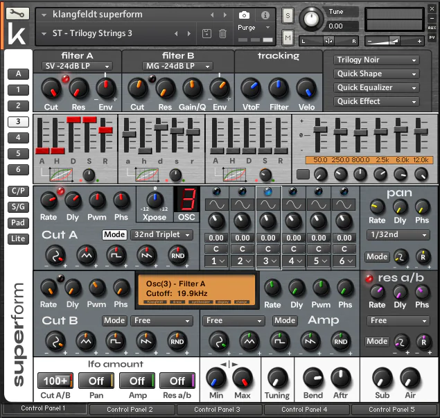Open the 32nd Triplet rate dropdown
Image resolution: width=440 pixels, height=418 pixels.
tap(161, 235)
